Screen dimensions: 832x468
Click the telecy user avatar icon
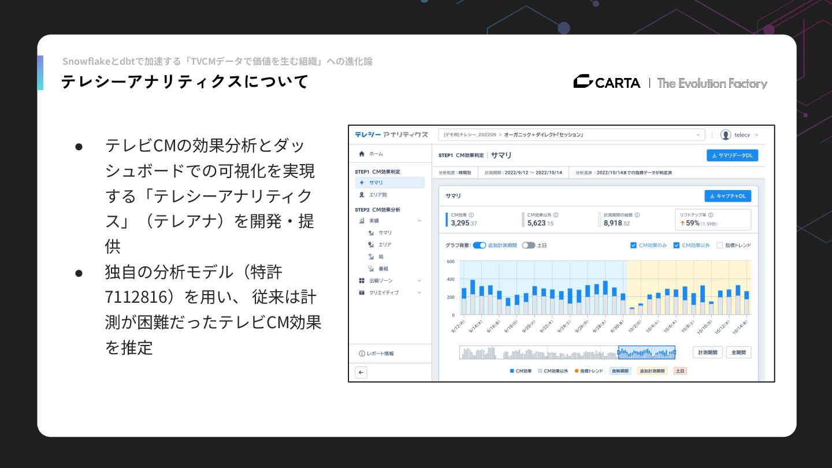click(x=726, y=135)
